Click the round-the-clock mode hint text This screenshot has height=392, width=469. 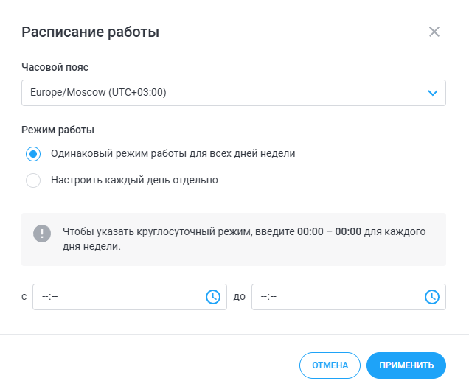(245, 239)
